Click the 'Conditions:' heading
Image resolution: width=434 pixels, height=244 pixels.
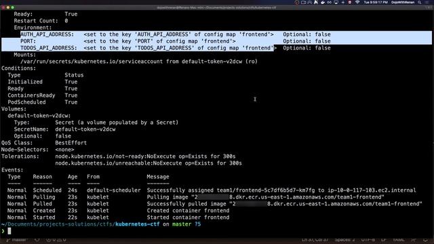(x=18, y=68)
